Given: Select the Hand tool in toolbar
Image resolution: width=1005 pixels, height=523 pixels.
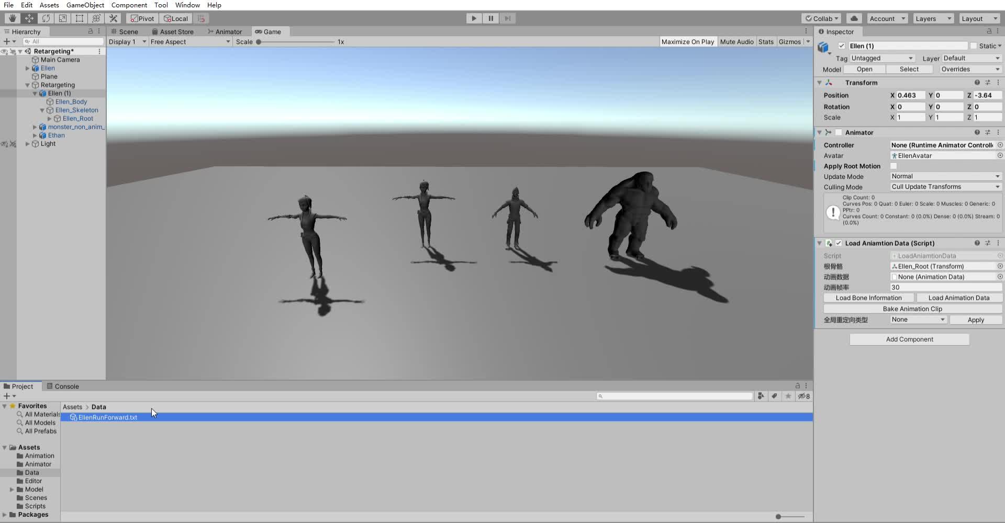Looking at the screenshot, I should coord(12,18).
